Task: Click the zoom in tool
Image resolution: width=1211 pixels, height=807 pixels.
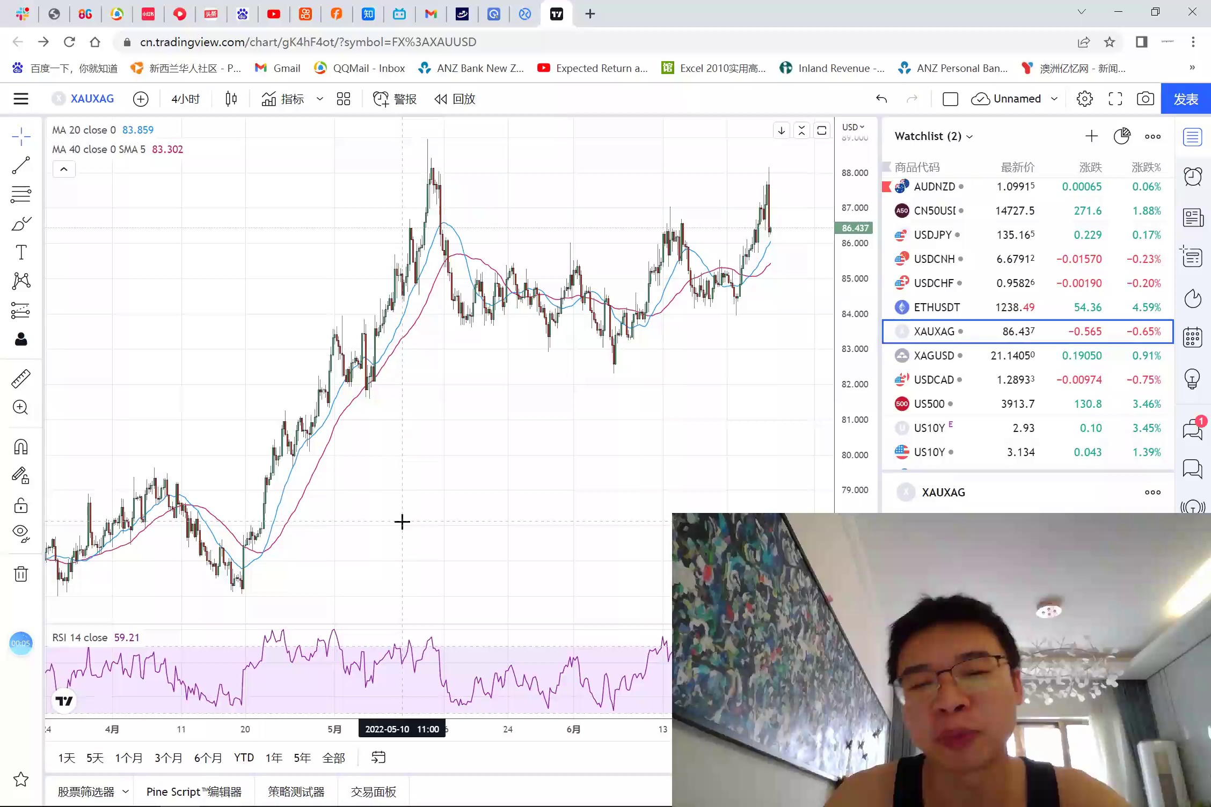Action: point(21,407)
